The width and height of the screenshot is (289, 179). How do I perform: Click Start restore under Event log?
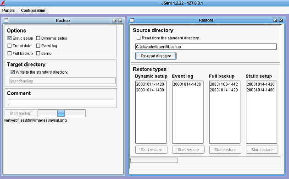[x=188, y=150]
